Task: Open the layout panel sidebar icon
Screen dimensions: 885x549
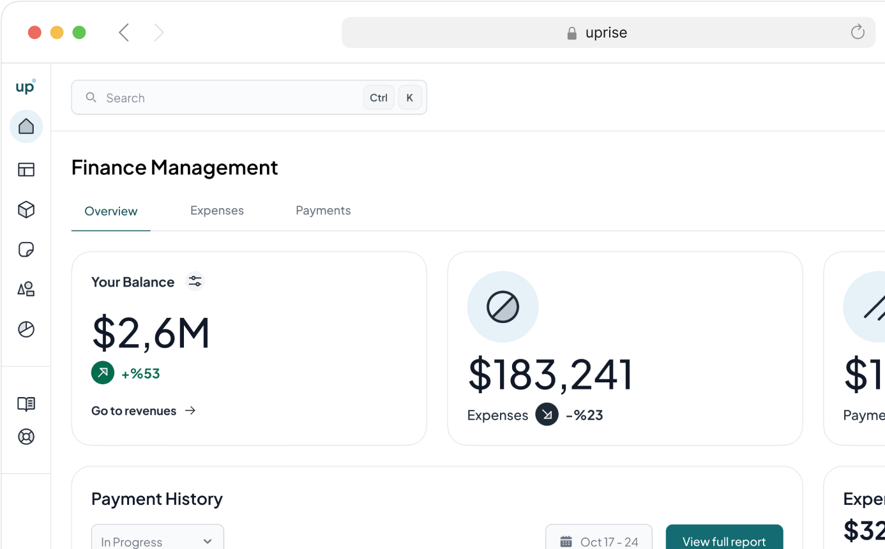Action: pos(26,169)
